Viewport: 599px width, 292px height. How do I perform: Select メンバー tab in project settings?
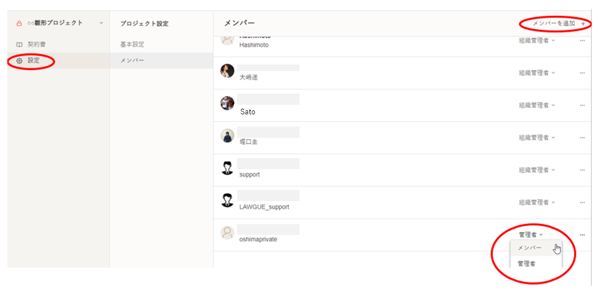(x=132, y=61)
